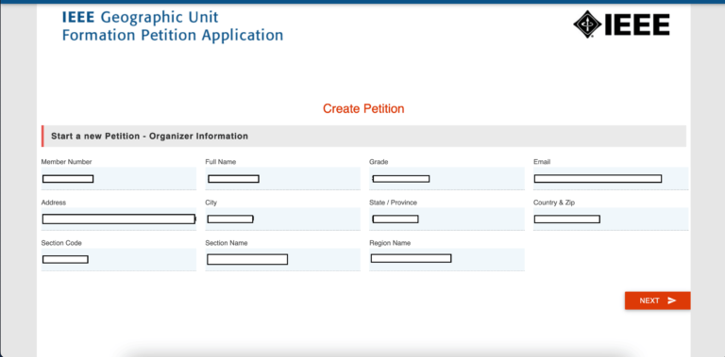
Task: Click the IEEE logo at top right
Action: tap(621, 24)
